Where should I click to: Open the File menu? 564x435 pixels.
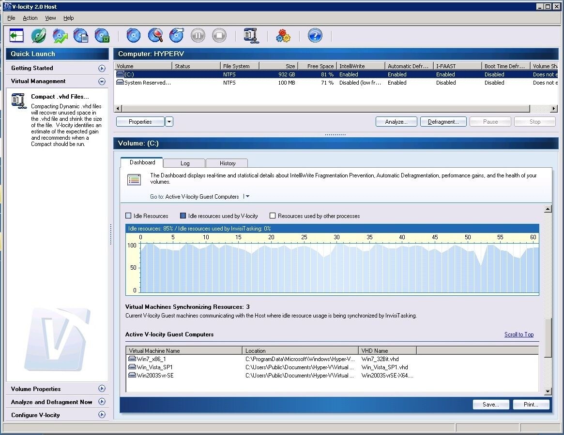tap(11, 18)
